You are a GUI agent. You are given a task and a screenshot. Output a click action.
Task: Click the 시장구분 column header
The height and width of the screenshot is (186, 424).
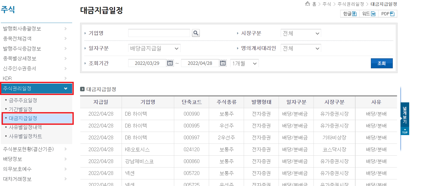[334, 102]
